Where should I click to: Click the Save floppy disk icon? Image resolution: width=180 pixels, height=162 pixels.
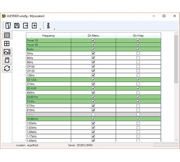coord(17,26)
